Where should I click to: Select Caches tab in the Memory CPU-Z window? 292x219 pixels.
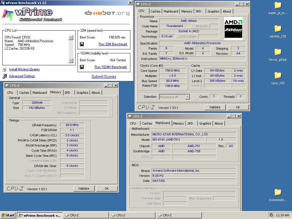click(24, 93)
